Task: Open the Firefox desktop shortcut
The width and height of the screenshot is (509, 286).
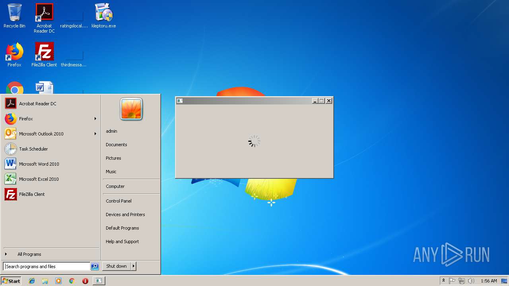Action: (x=14, y=55)
